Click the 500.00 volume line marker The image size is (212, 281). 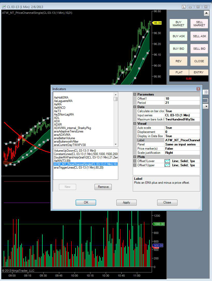158,245
